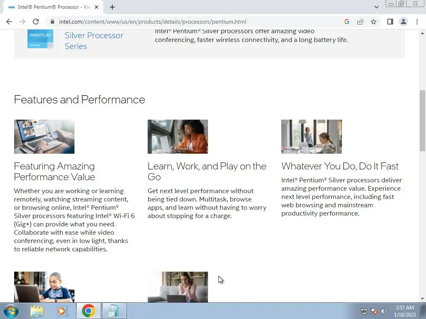Click the scrollbar up arrow
This screenshot has height=319, width=426.
[x=422, y=33]
